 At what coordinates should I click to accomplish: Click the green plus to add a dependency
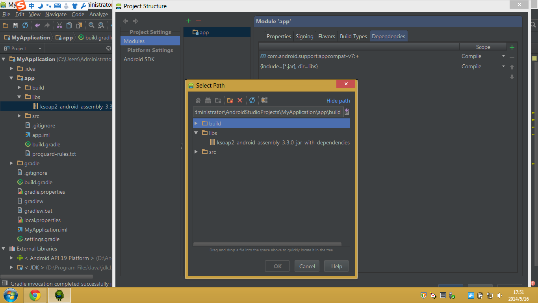(512, 47)
